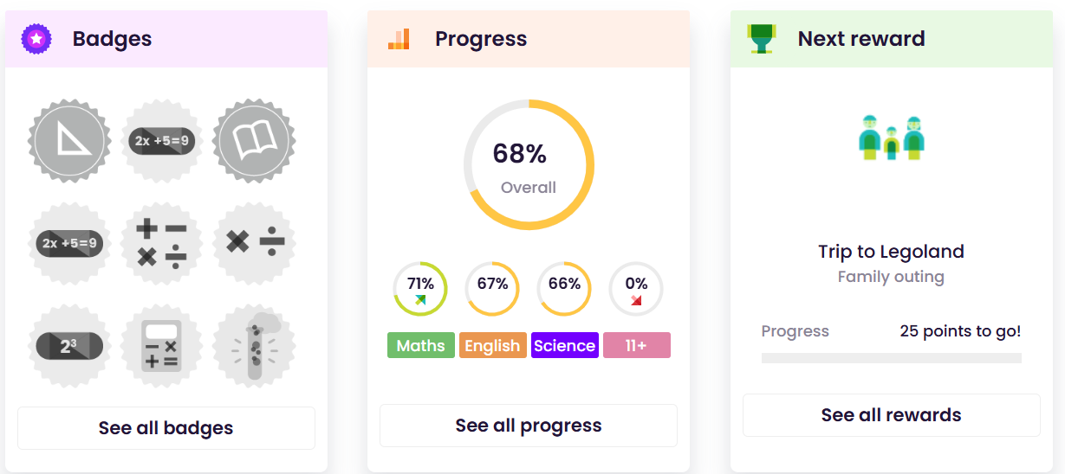Select the open book reading badge

click(254, 140)
